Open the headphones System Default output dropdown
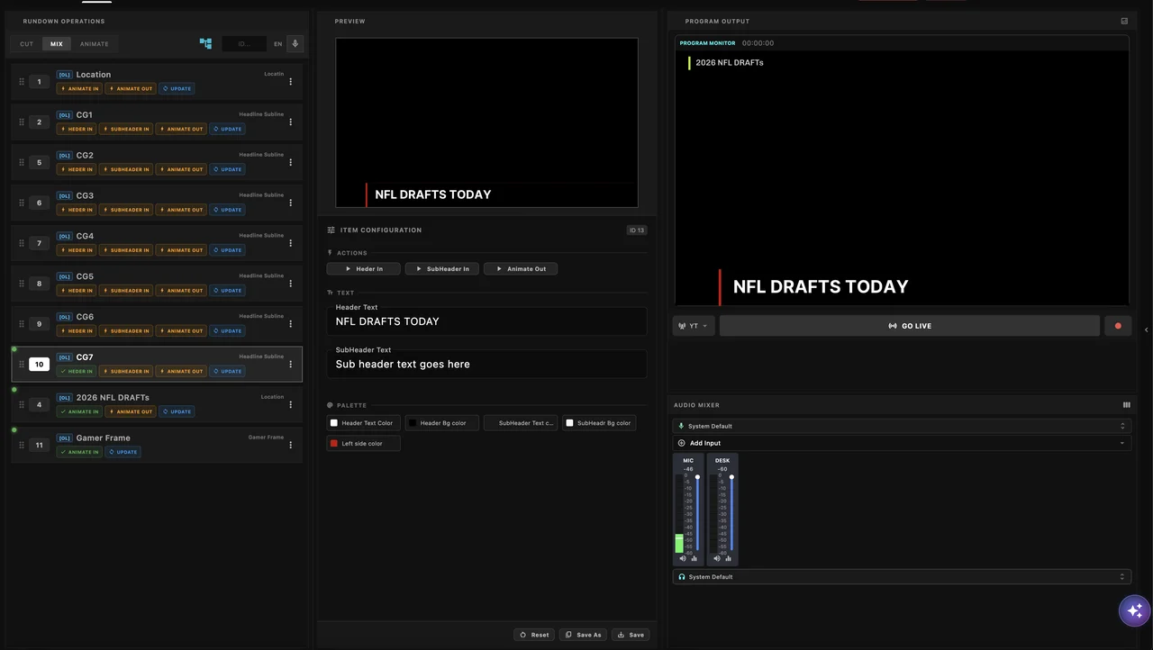This screenshot has height=650, width=1153. point(902,576)
